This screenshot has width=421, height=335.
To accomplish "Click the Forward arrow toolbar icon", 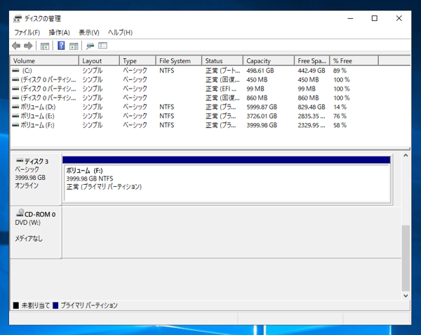I will coord(28,46).
